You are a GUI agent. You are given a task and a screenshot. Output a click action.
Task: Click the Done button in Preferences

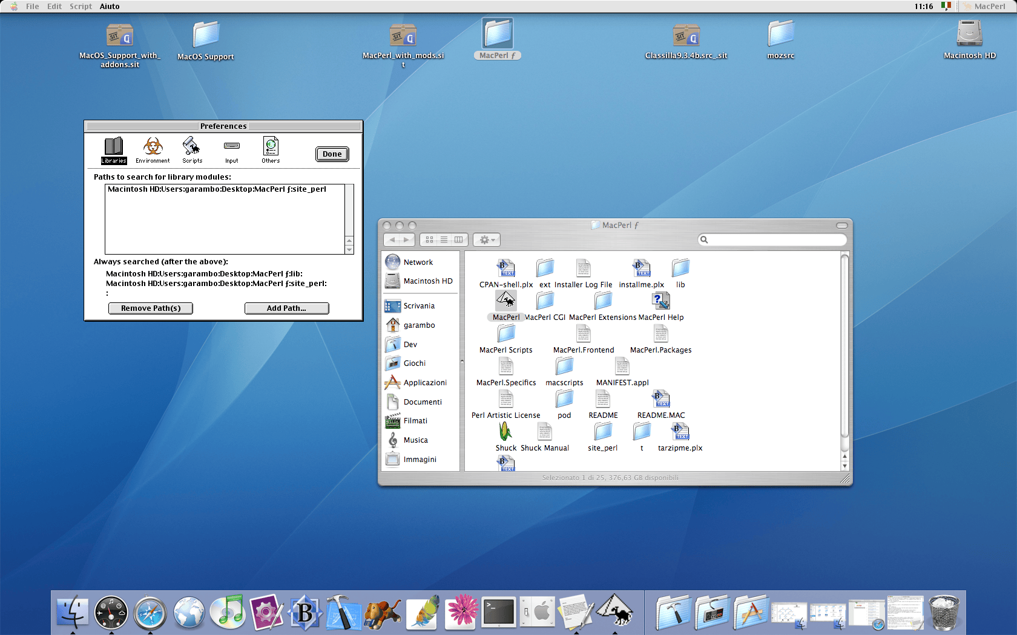click(332, 154)
